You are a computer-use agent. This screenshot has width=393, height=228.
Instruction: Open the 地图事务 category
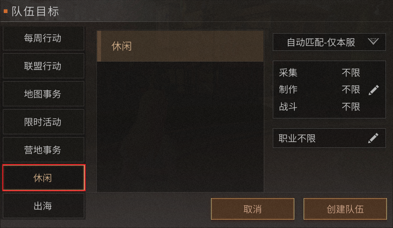(x=44, y=94)
